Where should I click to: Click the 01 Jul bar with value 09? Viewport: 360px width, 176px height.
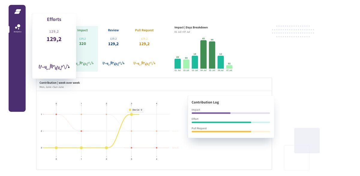pyautogui.click(x=178, y=64)
